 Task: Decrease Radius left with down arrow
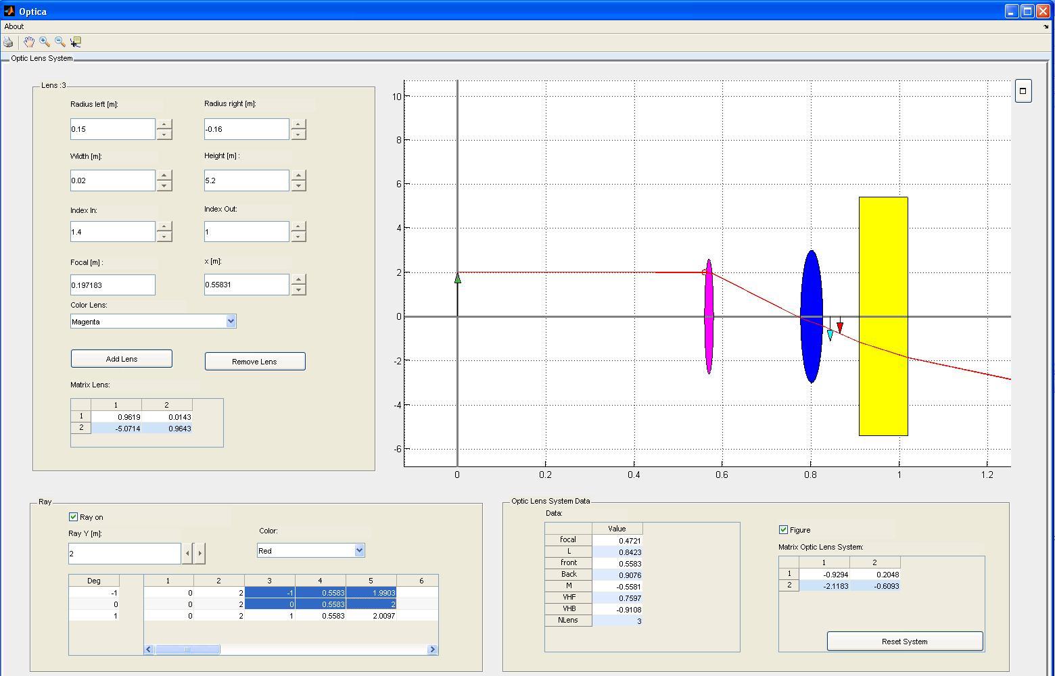coord(164,135)
